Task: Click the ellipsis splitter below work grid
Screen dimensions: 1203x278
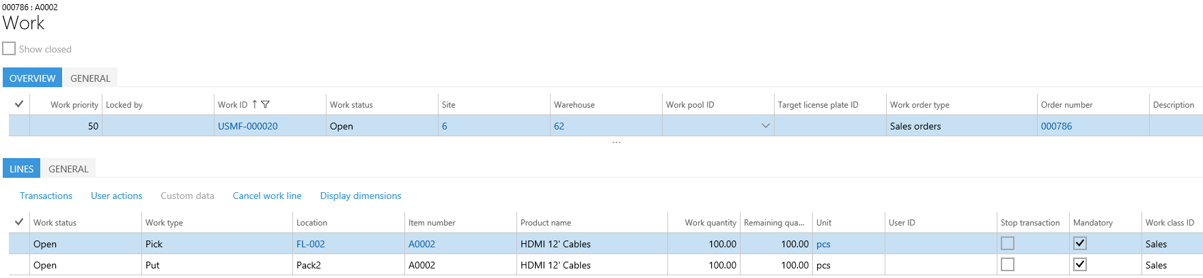Action: (616, 142)
